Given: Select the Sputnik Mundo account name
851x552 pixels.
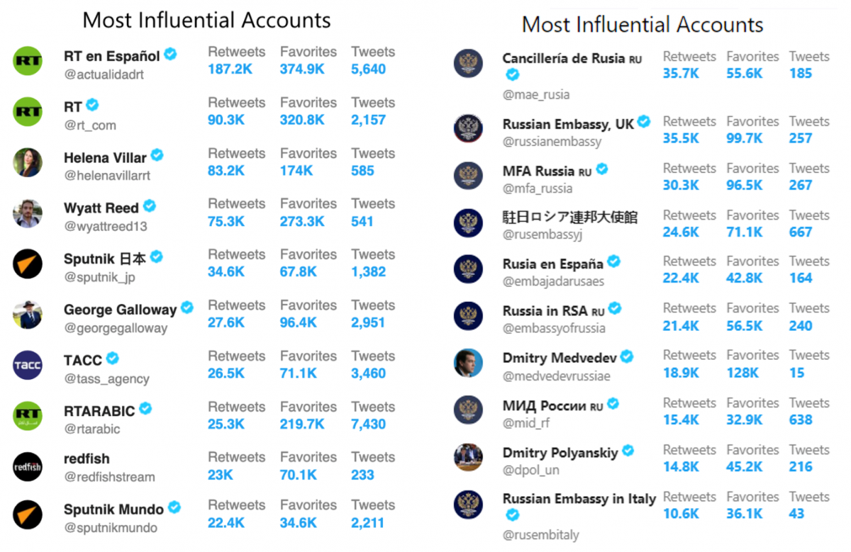Looking at the screenshot, I should pos(113,509).
